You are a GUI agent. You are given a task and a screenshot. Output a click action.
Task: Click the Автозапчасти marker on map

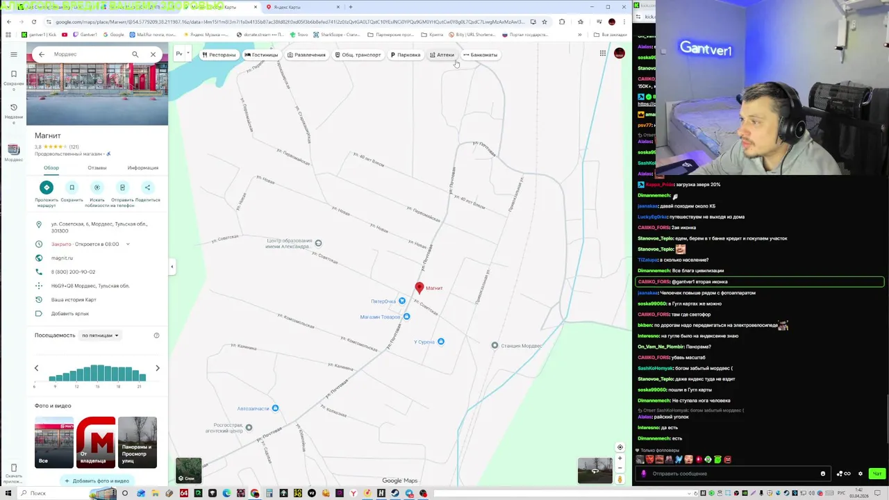(275, 408)
